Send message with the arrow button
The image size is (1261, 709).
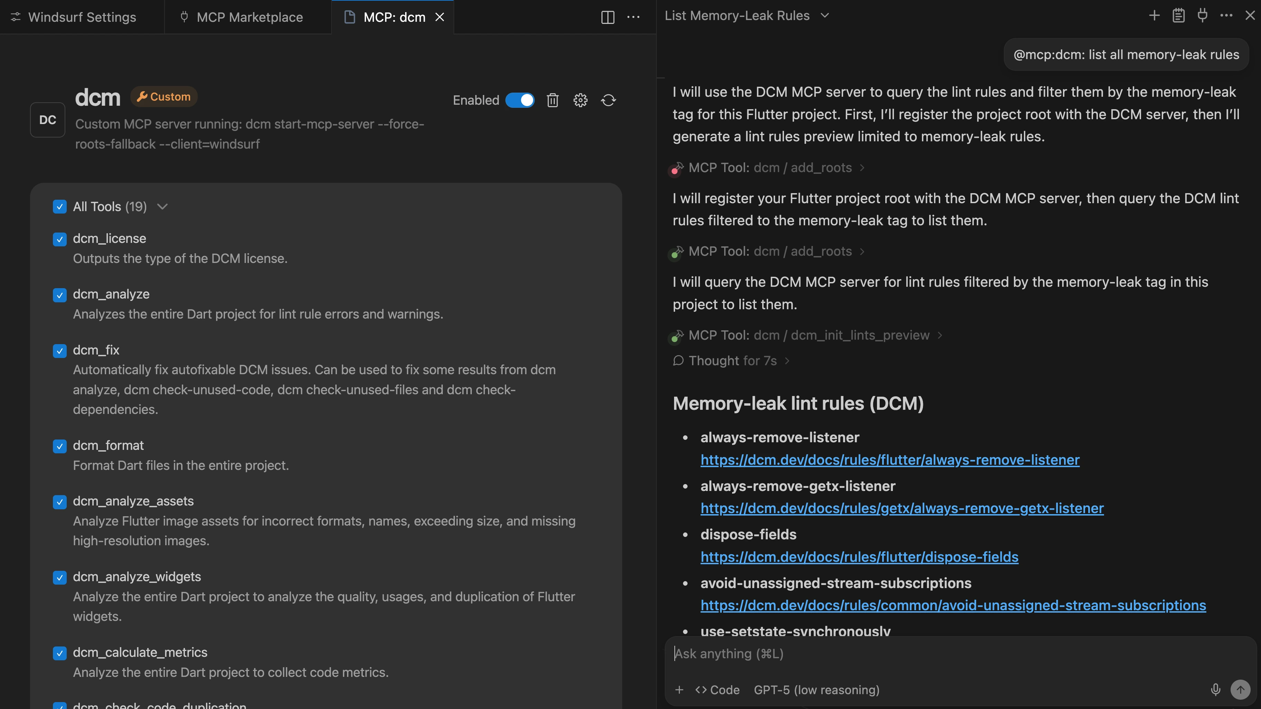[x=1240, y=690]
